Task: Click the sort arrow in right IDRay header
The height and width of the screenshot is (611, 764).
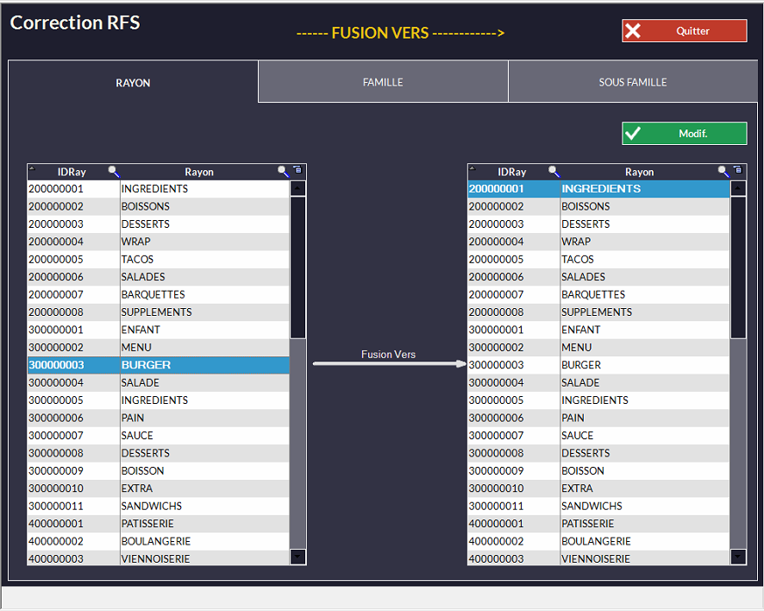Action: (473, 169)
